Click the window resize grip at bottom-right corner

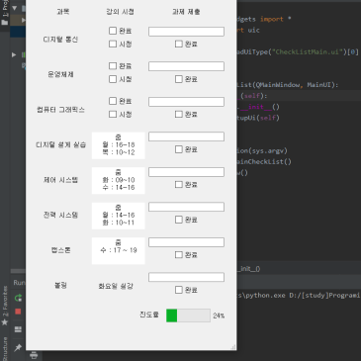(233, 346)
